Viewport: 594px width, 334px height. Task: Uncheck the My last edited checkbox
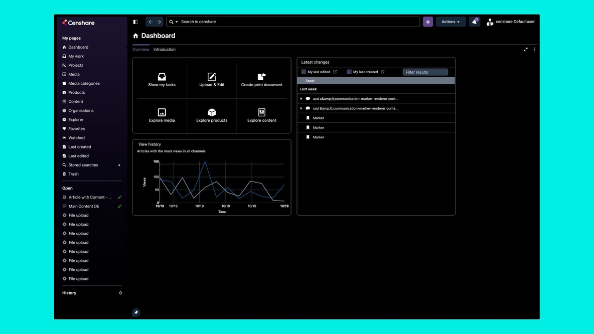[304, 72]
